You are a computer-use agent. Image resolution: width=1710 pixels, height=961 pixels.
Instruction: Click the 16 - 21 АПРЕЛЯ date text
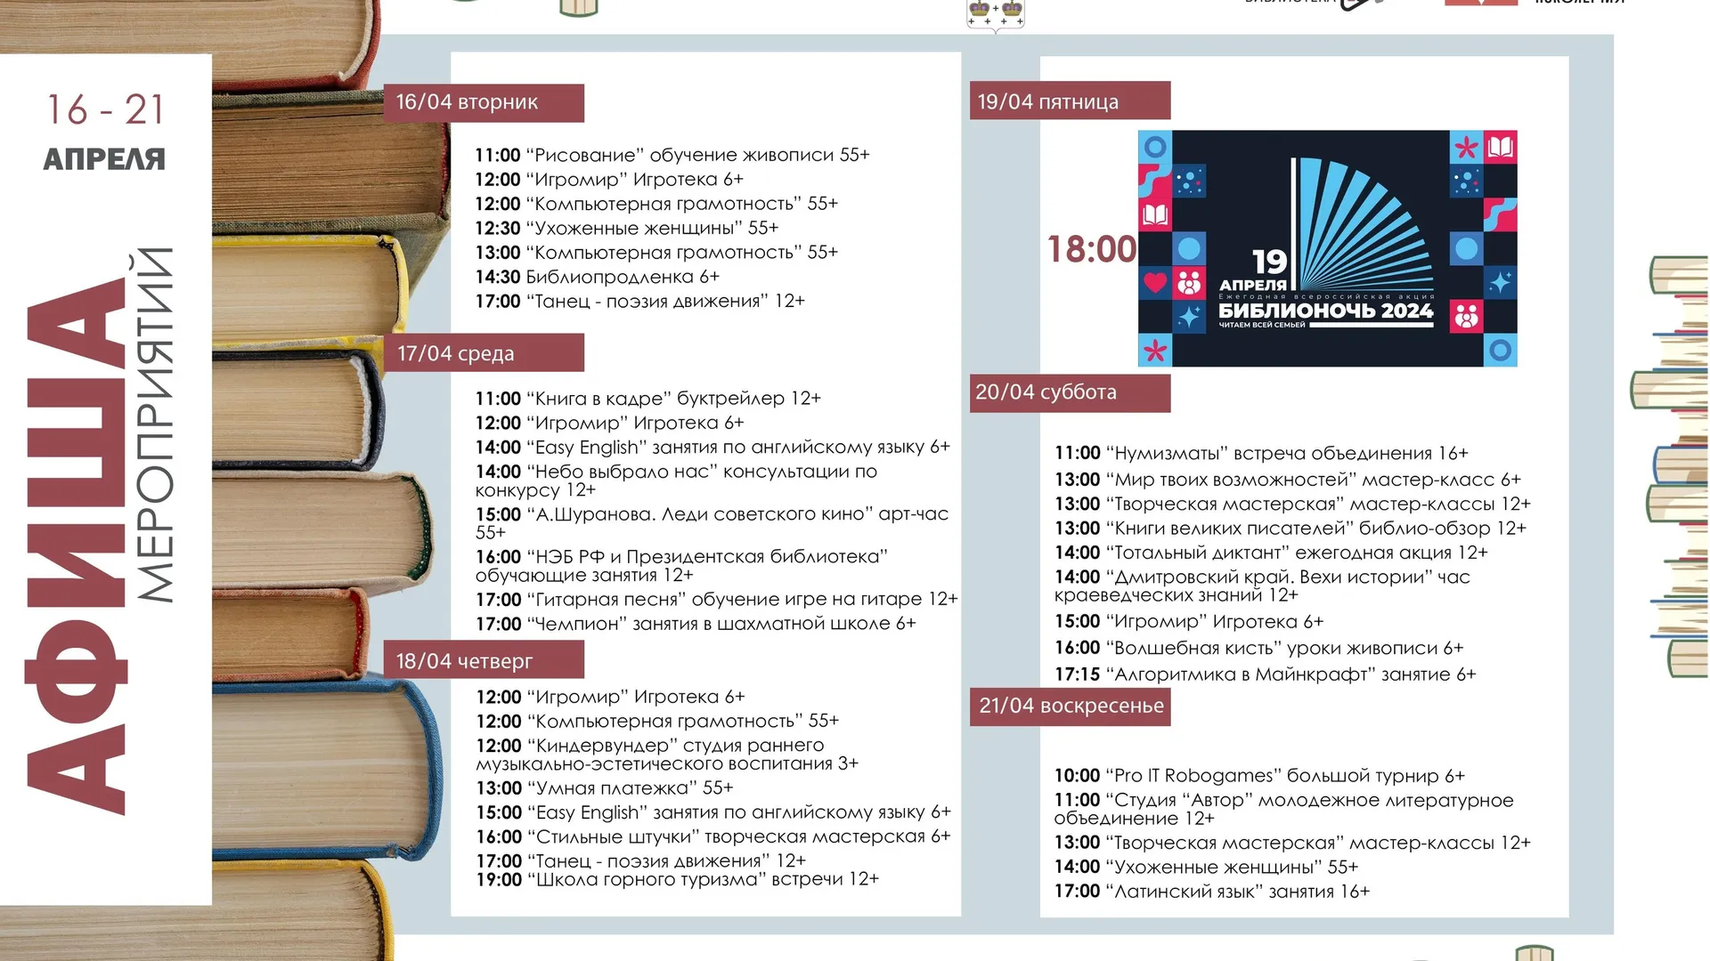coord(105,133)
